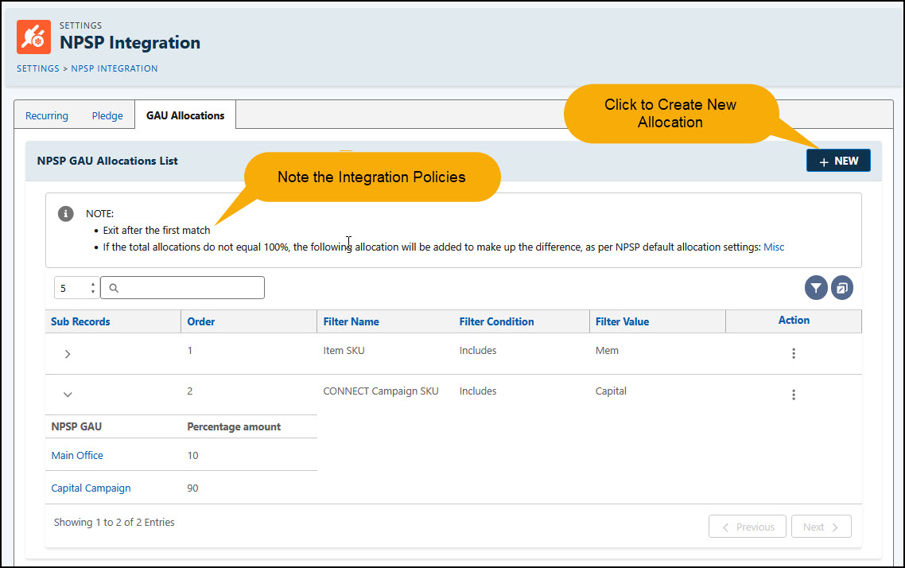Open the filter funnel icon
This screenshot has height=568, width=905.
pos(816,287)
